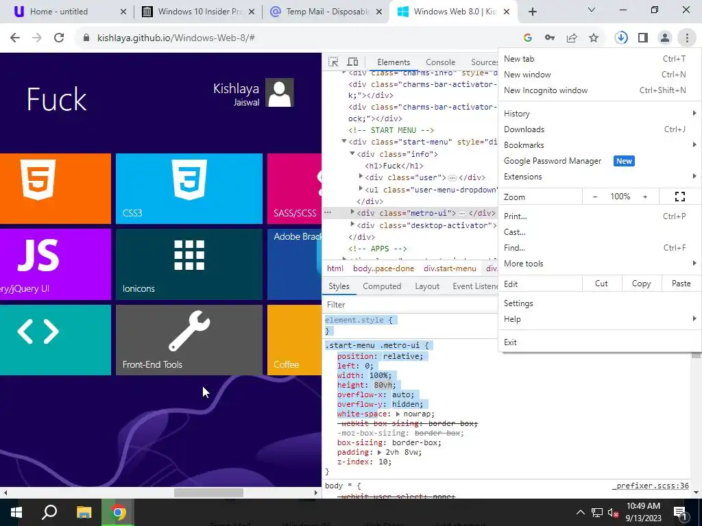Open the tab search dropdown chevron

[592, 10]
